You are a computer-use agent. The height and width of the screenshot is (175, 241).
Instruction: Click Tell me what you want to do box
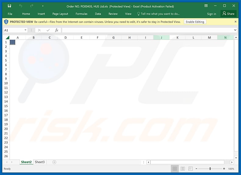158,14
